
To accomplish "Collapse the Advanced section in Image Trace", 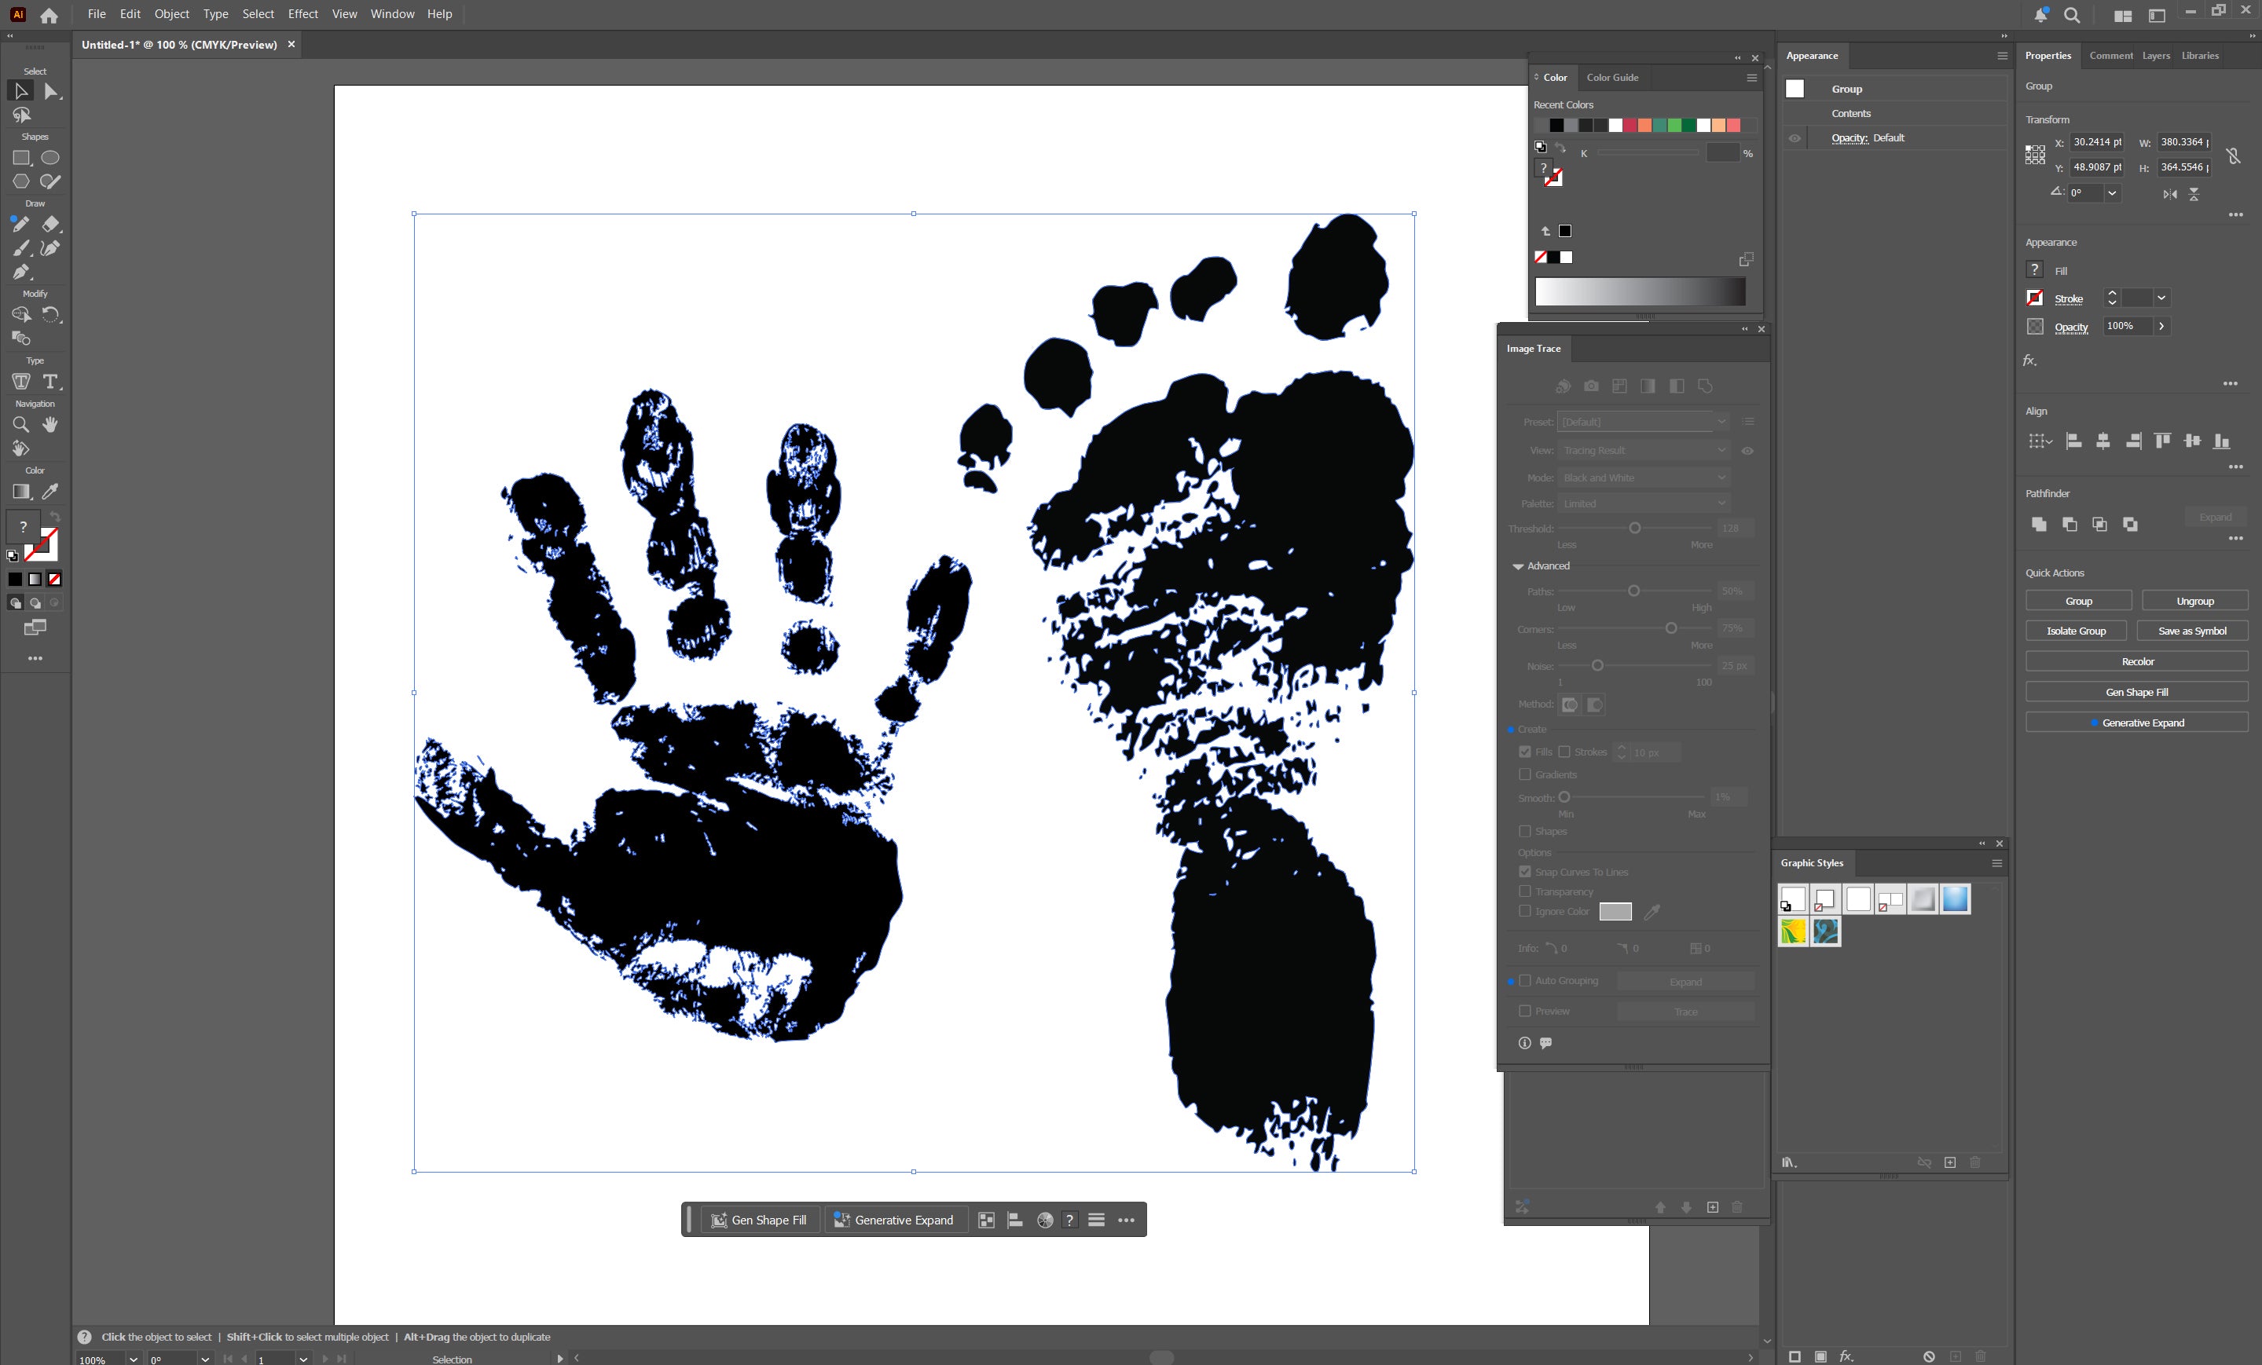I will click(1517, 566).
